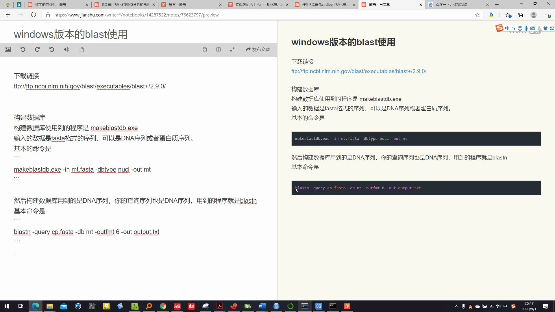This screenshot has width=555, height=312.
Task: Click the insert image icon
Action: (x=8, y=49)
